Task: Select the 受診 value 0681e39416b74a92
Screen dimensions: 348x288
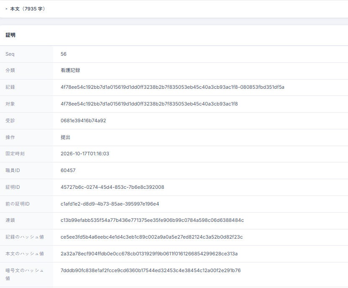Action: pyautogui.click(x=83, y=121)
